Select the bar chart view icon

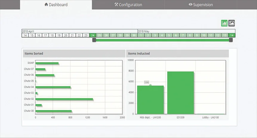click(224, 23)
